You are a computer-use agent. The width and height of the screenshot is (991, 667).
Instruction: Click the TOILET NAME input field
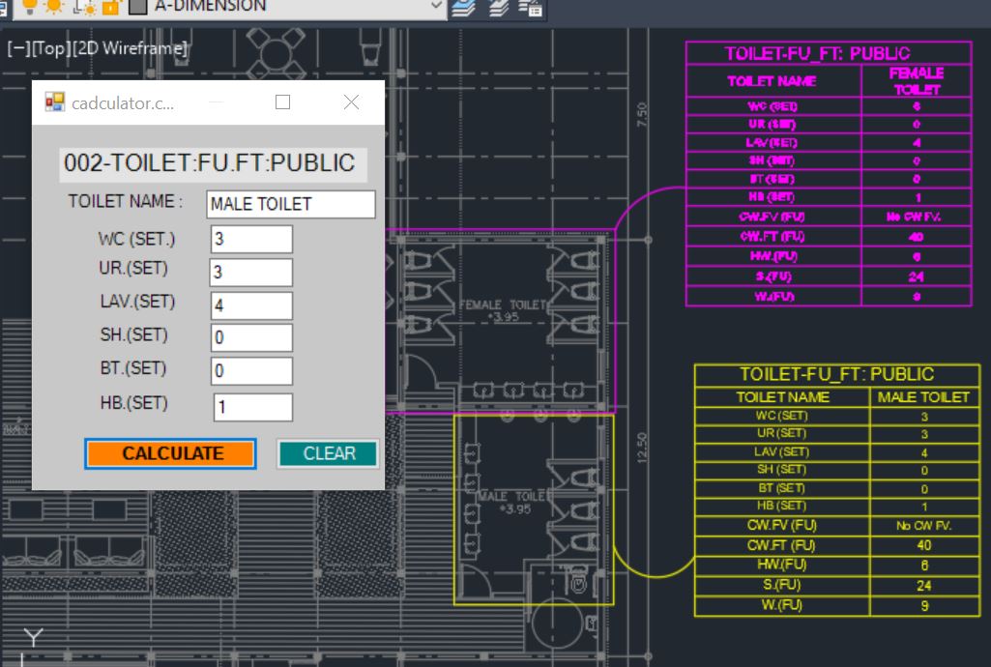pyautogui.click(x=290, y=204)
